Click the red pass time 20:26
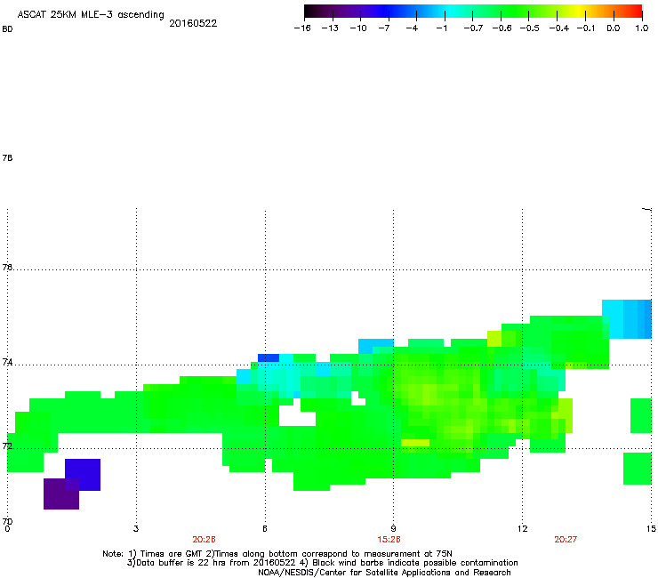 pyautogui.click(x=204, y=540)
